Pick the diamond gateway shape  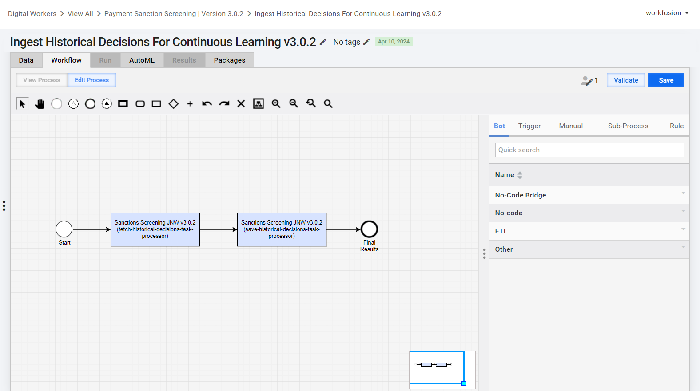click(x=173, y=103)
